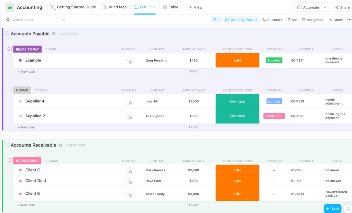Image resolution: width=352 pixels, height=213 pixels.
Task: Click assignee avatar icon for Client Gold
Action: pyautogui.click(x=129, y=181)
